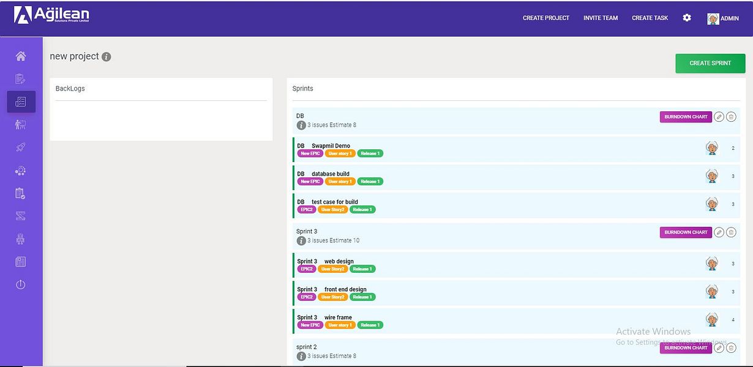
Task: Open the ADMIN user menu
Action: coord(723,18)
